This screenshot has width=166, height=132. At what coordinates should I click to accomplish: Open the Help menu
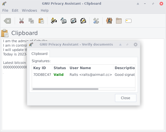(45, 10)
